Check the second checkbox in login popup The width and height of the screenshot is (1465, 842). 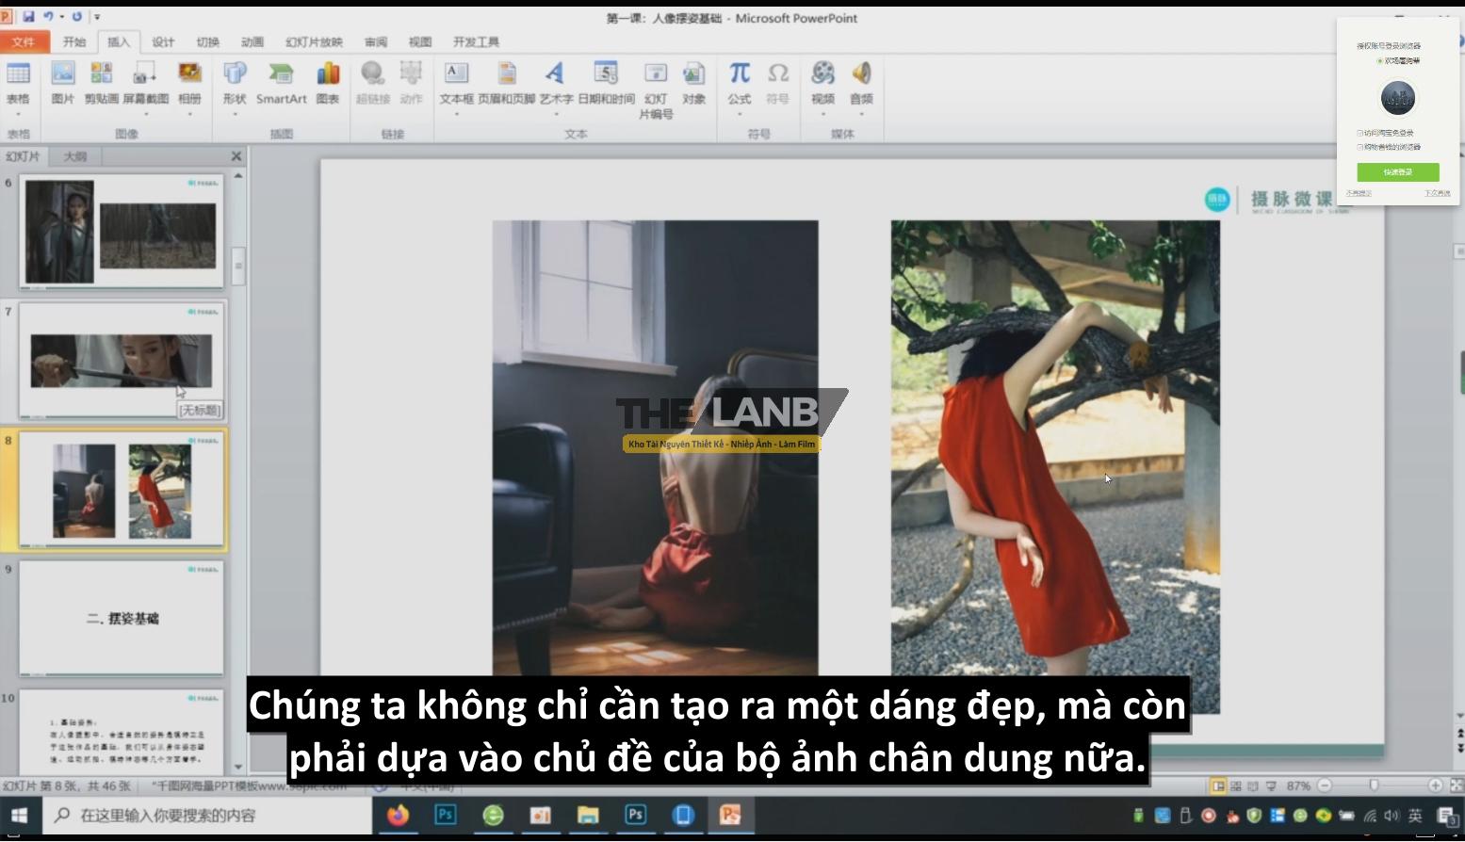point(1359,147)
